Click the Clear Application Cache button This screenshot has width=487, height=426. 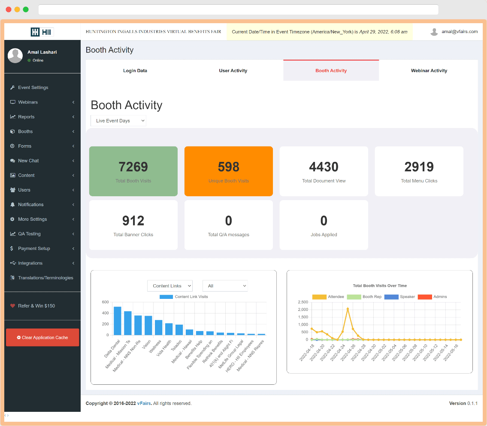[42, 337]
